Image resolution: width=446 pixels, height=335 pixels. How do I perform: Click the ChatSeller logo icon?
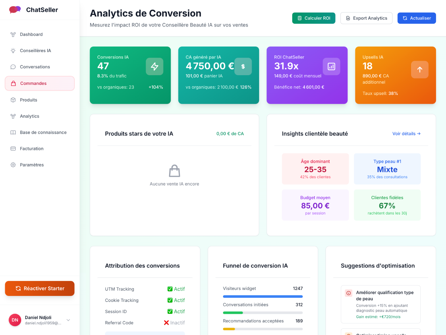14,9
